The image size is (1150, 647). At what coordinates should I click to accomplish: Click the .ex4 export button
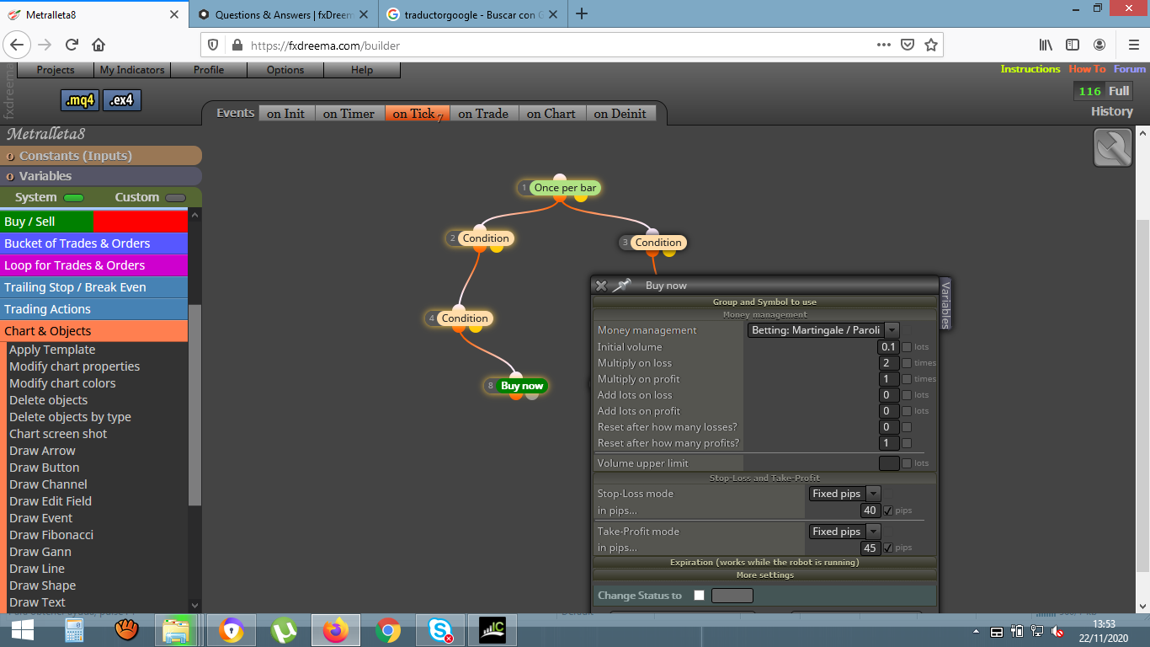(121, 100)
